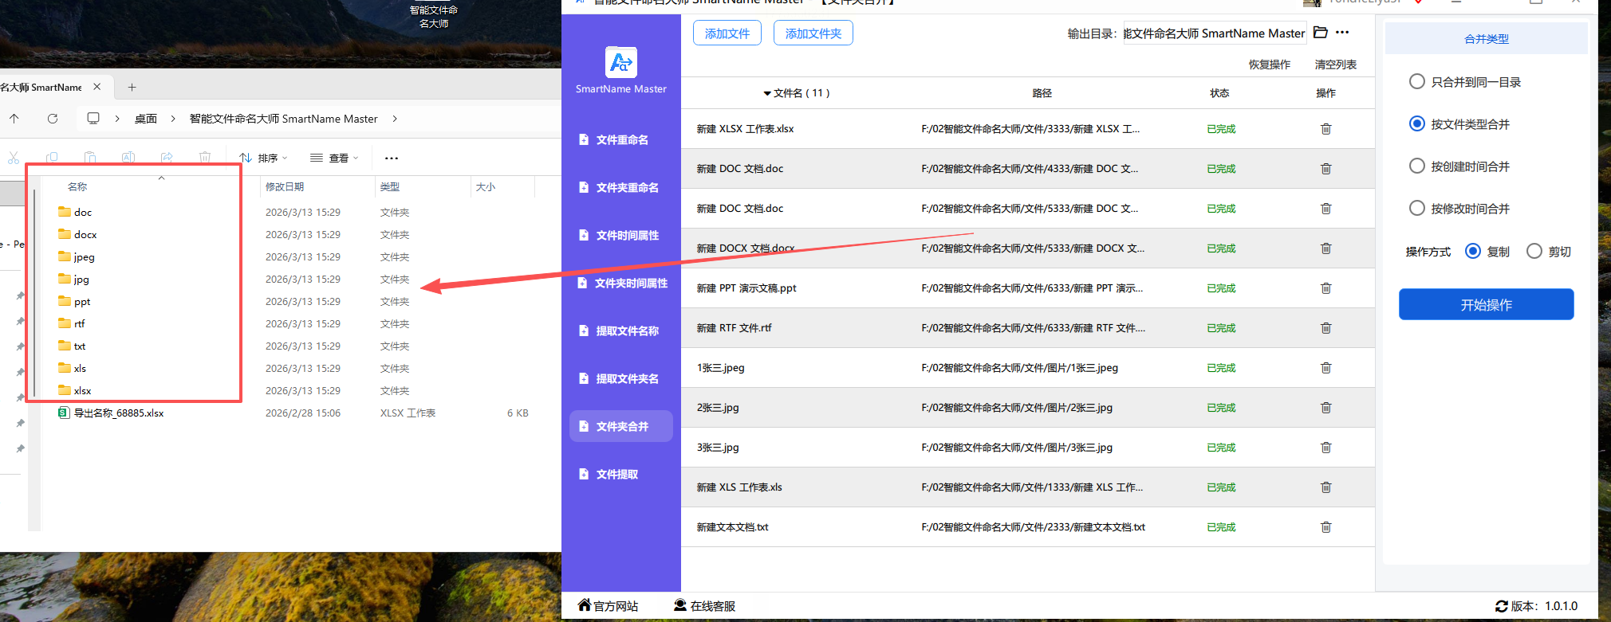The height and width of the screenshot is (622, 1611).
Task: Select 按创建时间合并 radio option
Action: [x=1417, y=166]
